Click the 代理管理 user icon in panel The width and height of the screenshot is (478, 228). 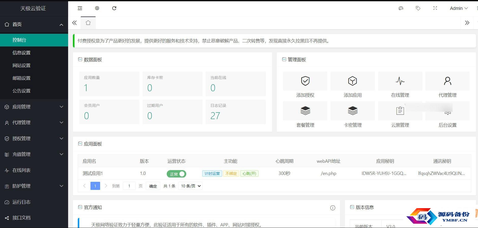(x=448, y=81)
